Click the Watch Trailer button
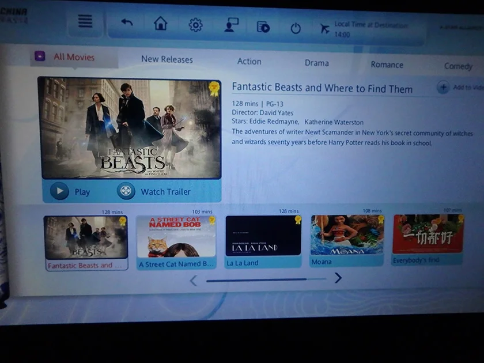The image size is (484, 363). click(154, 191)
